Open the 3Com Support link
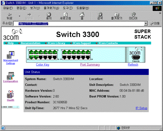The image size is (163, 131). [82, 43]
